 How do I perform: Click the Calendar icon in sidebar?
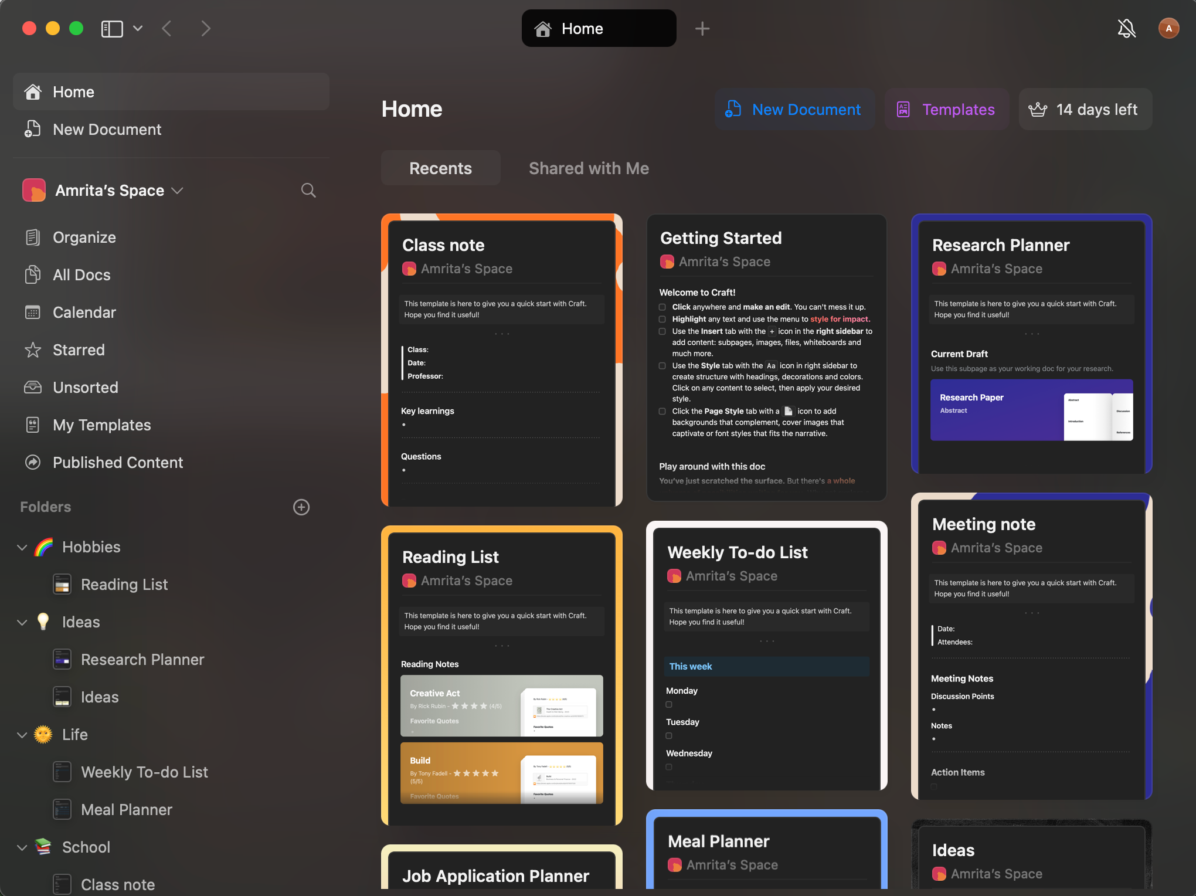(32, 311)
